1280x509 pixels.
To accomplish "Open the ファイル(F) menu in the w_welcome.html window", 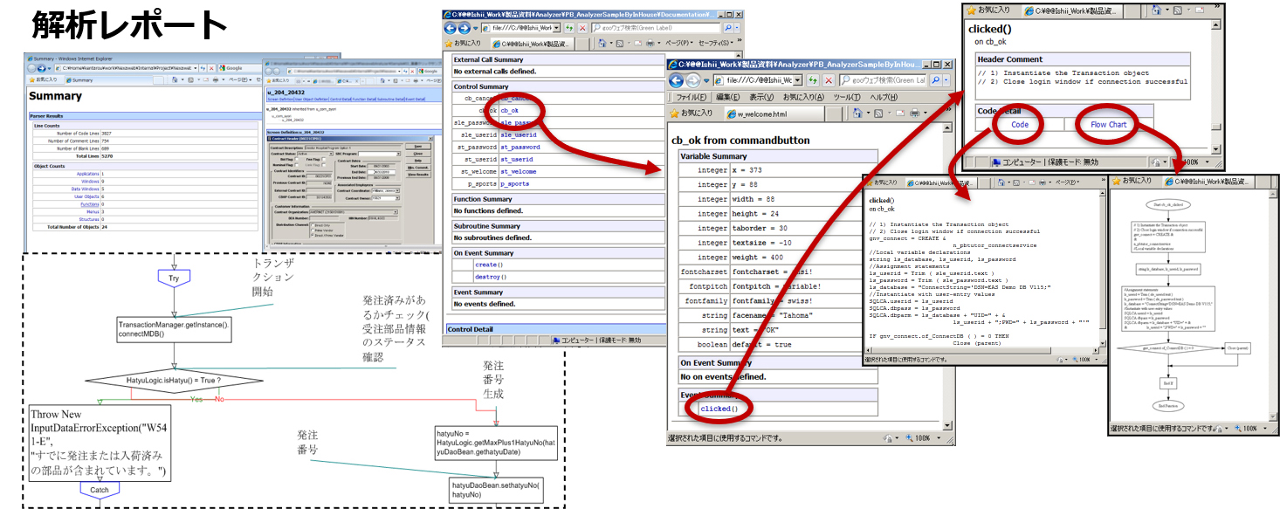I will pos(692,97).
